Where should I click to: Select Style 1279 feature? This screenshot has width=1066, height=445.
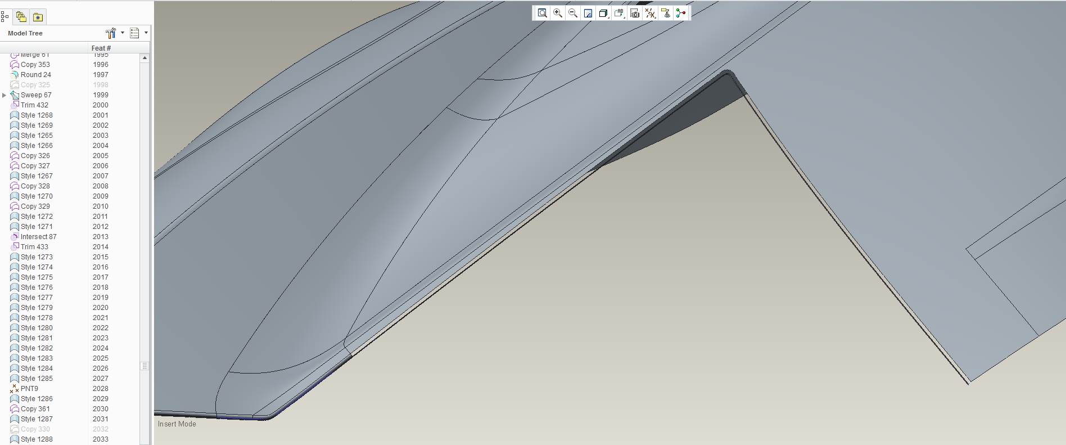coord(37,308)
